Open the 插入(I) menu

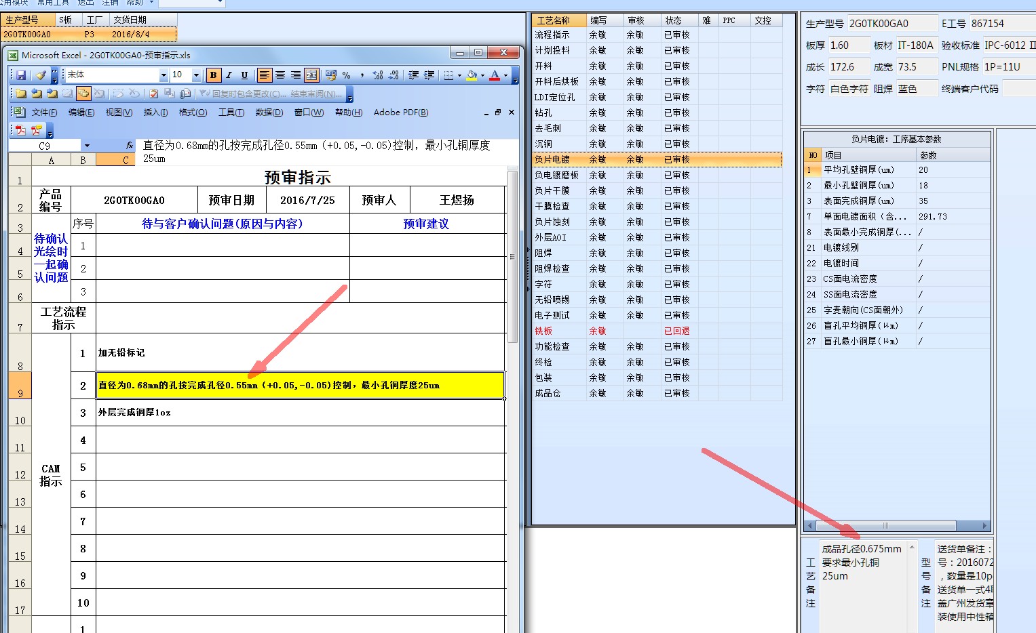coord(155,113)
